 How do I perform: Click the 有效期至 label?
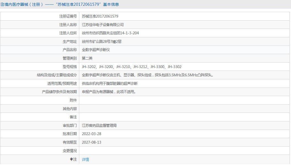70,142
